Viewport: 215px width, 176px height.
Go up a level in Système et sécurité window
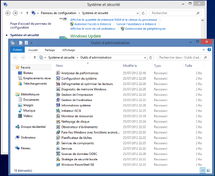27,13
